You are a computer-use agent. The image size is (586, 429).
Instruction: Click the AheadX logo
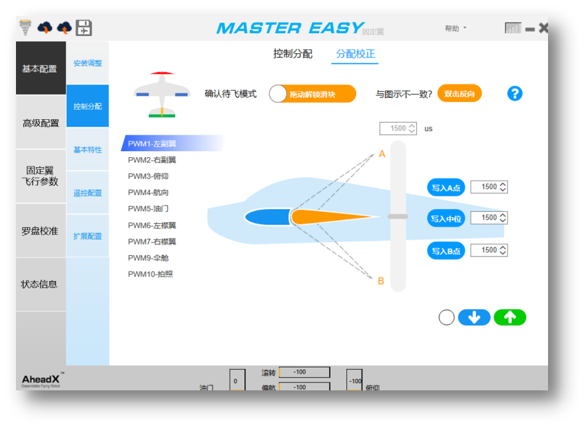(x=41, y=380)
